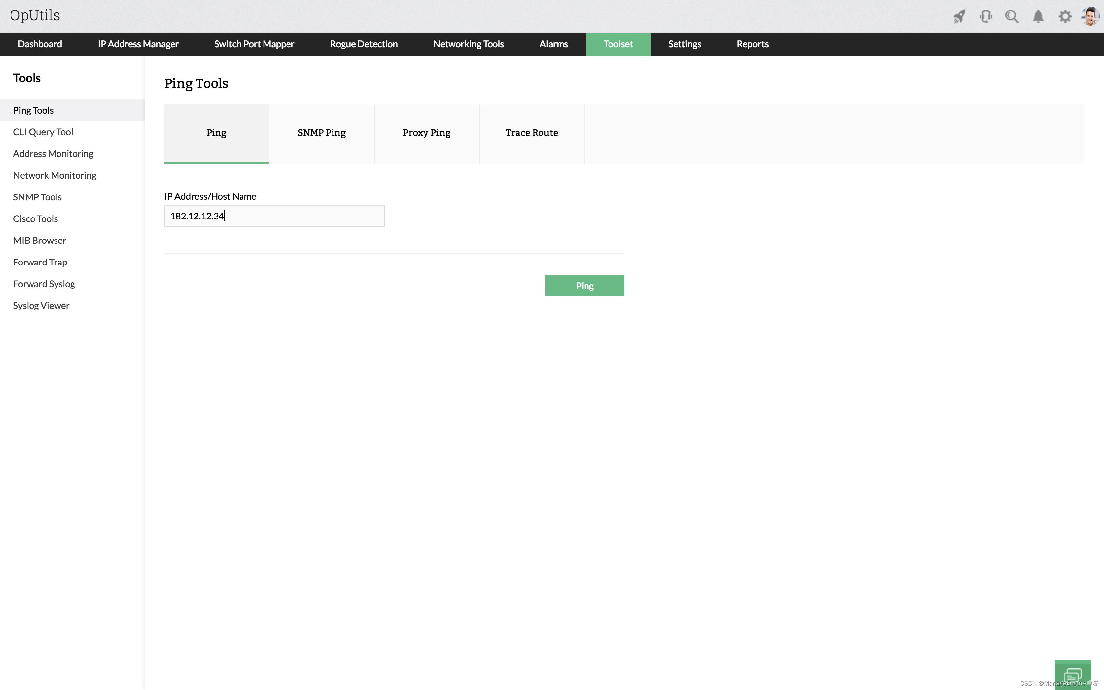The width and height of the screenshot is (1104, 690).
Task: Select the Proxy Ping tab
Action: click(426, 132)
